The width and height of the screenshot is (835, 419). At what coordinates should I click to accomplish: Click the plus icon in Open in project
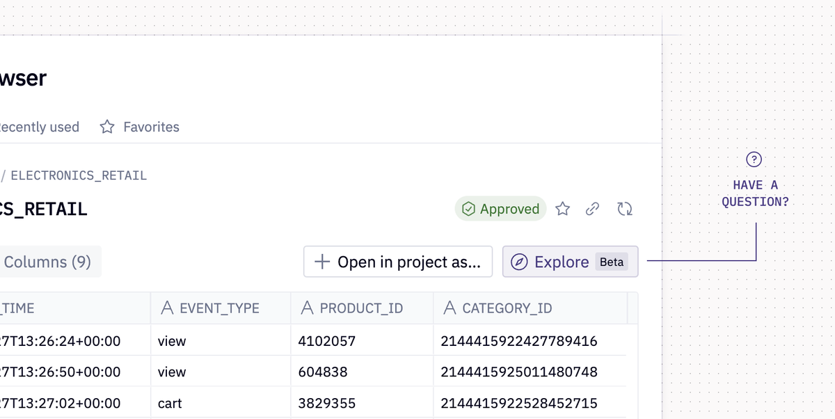coord(322,262)
